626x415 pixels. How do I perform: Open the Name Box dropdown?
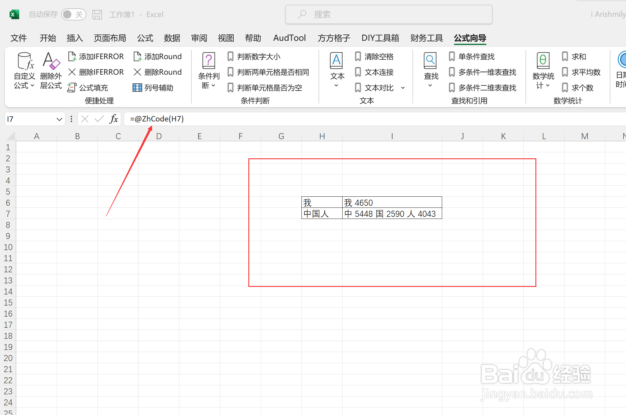click(59, 119)
